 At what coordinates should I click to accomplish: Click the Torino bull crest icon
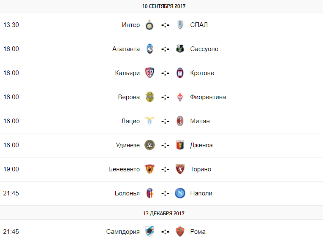[180, 169]
